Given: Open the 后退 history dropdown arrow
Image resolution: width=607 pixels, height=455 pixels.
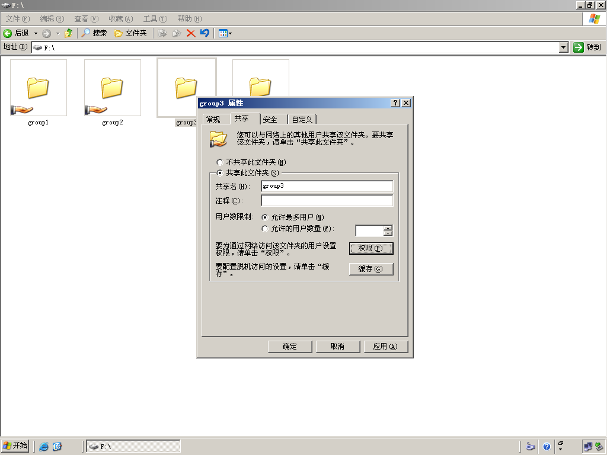Looking at the screenshot, I should point(36,33).
